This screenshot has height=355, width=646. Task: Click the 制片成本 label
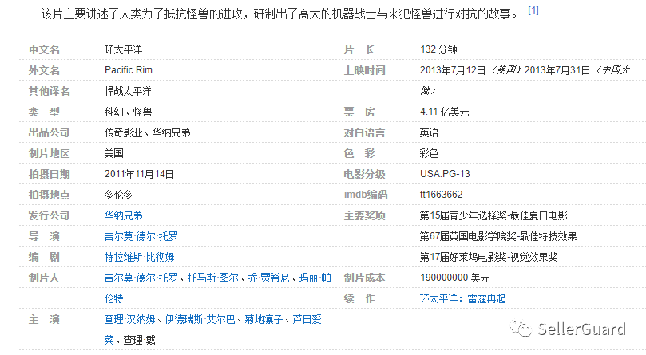[365, 278]
